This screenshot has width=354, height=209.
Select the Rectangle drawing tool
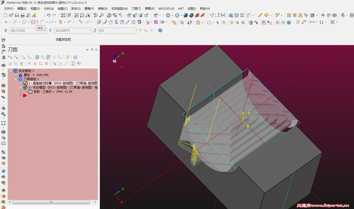pyautogui.click(x=33, y=22)
